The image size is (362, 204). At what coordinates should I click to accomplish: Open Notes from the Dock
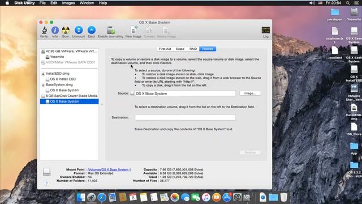tap(143, 197)
